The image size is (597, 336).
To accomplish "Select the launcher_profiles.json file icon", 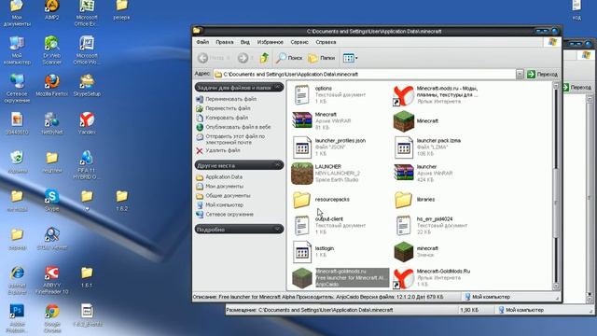I will click(302, 147).
